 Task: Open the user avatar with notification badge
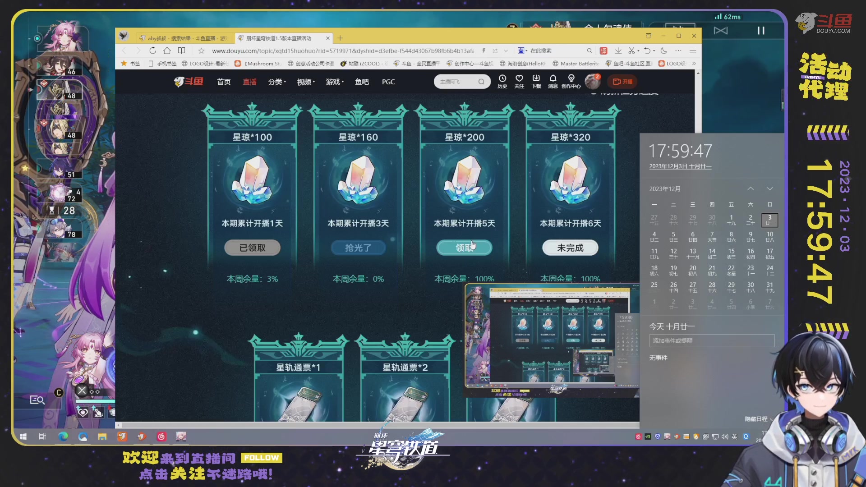click(593, 82)
